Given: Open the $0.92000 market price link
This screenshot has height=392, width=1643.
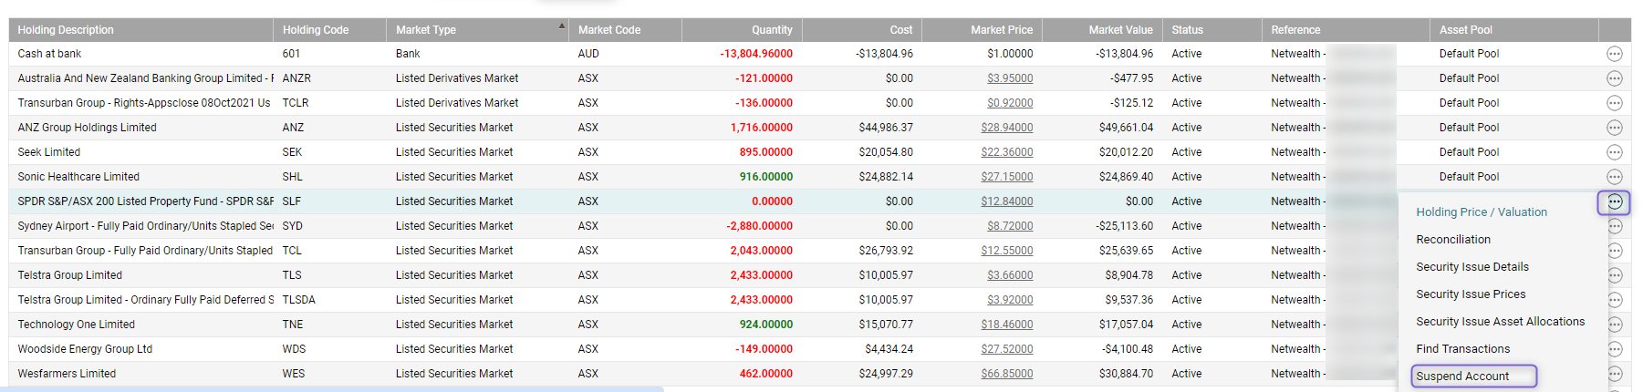Looking at the screenshot, I should 1010,103.
